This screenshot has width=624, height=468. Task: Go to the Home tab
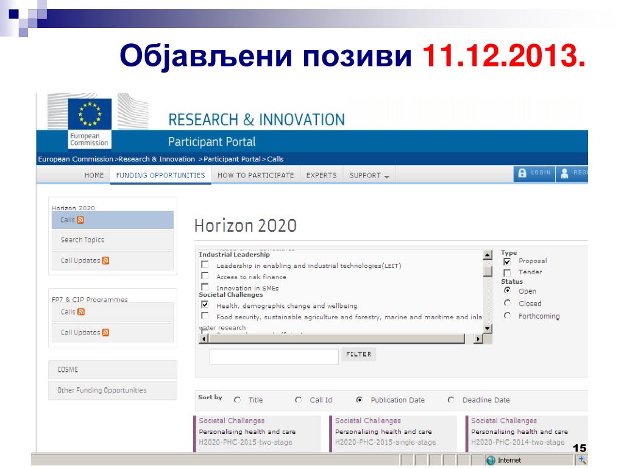click(x=94, y=175)
